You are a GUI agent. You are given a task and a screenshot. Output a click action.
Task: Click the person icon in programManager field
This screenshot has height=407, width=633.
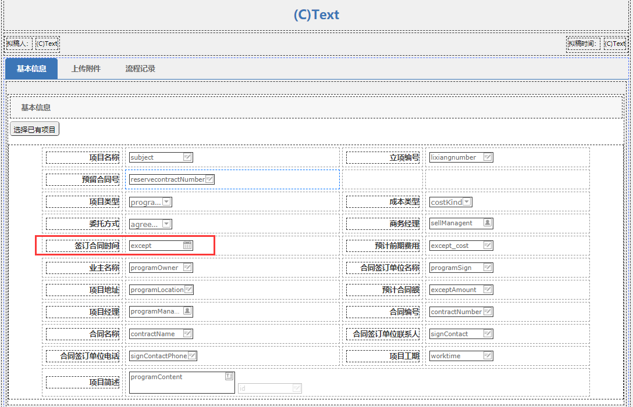click(x=187, y=311)
